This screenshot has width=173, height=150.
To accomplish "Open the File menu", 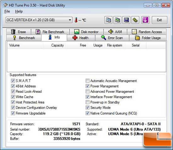I will (x=7, y=11).
